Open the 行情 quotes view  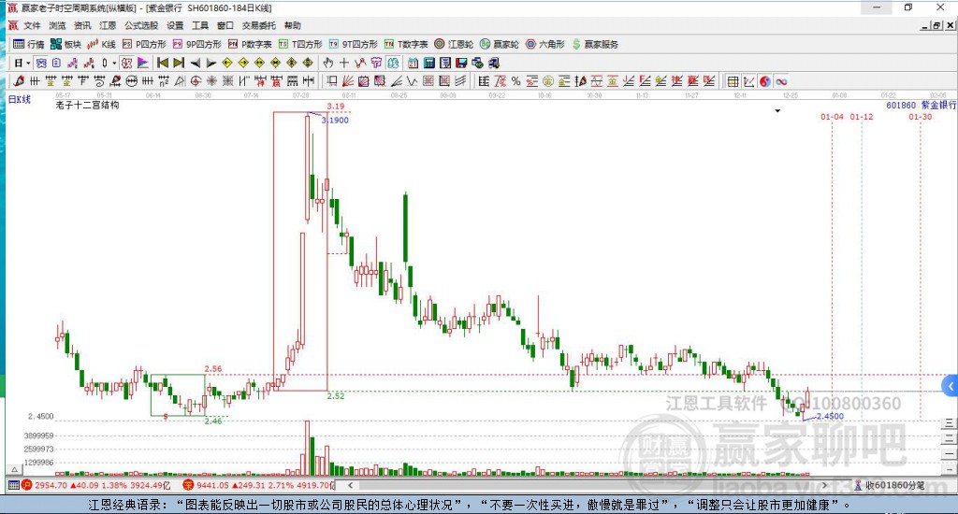click(x=29, y=44)
